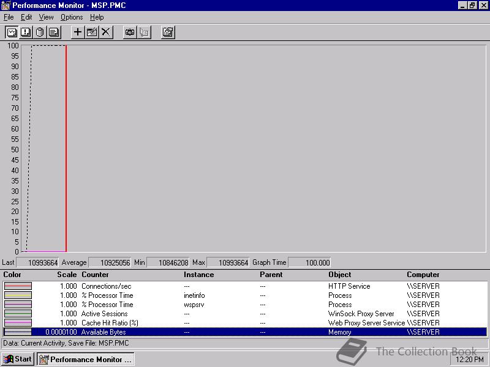Click red color swatch for Connections/sec

click(x=18, y=286)
